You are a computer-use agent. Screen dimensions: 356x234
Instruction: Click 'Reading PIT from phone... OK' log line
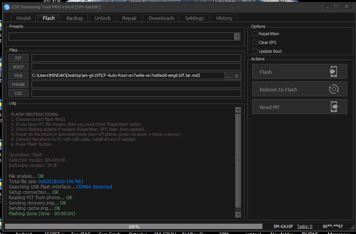click(40, 198)
